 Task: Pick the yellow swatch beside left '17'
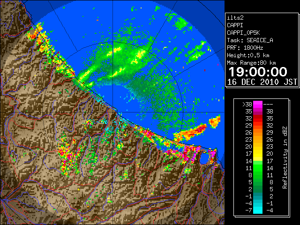coord(258,154)
